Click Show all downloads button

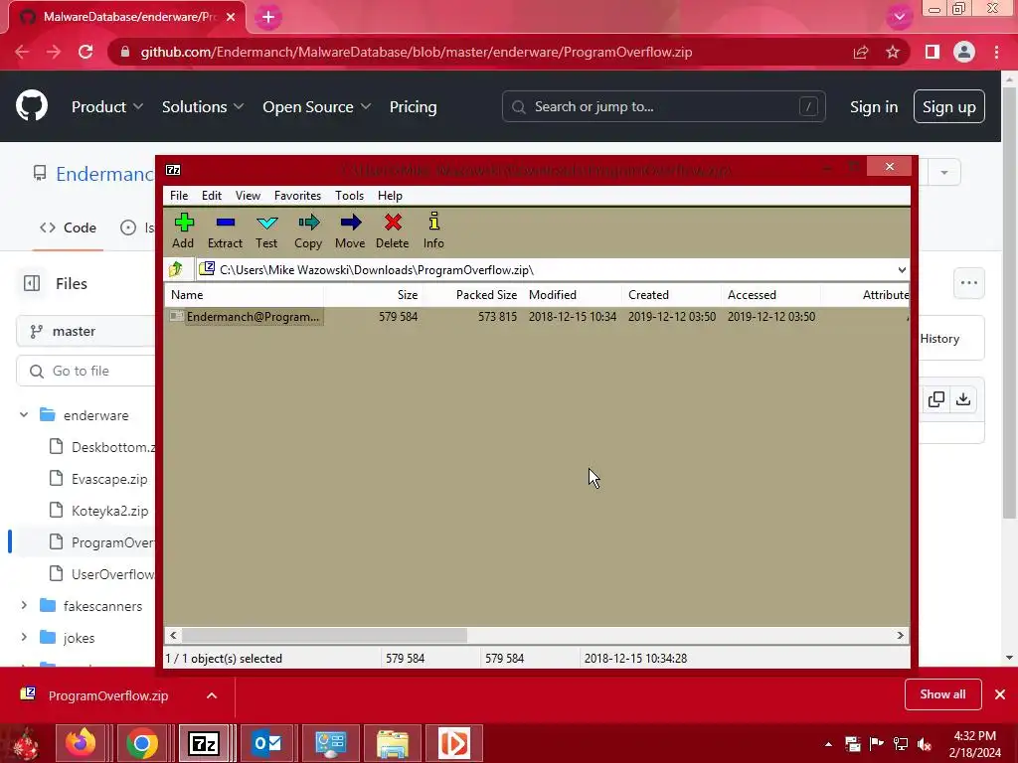point(942,694)
